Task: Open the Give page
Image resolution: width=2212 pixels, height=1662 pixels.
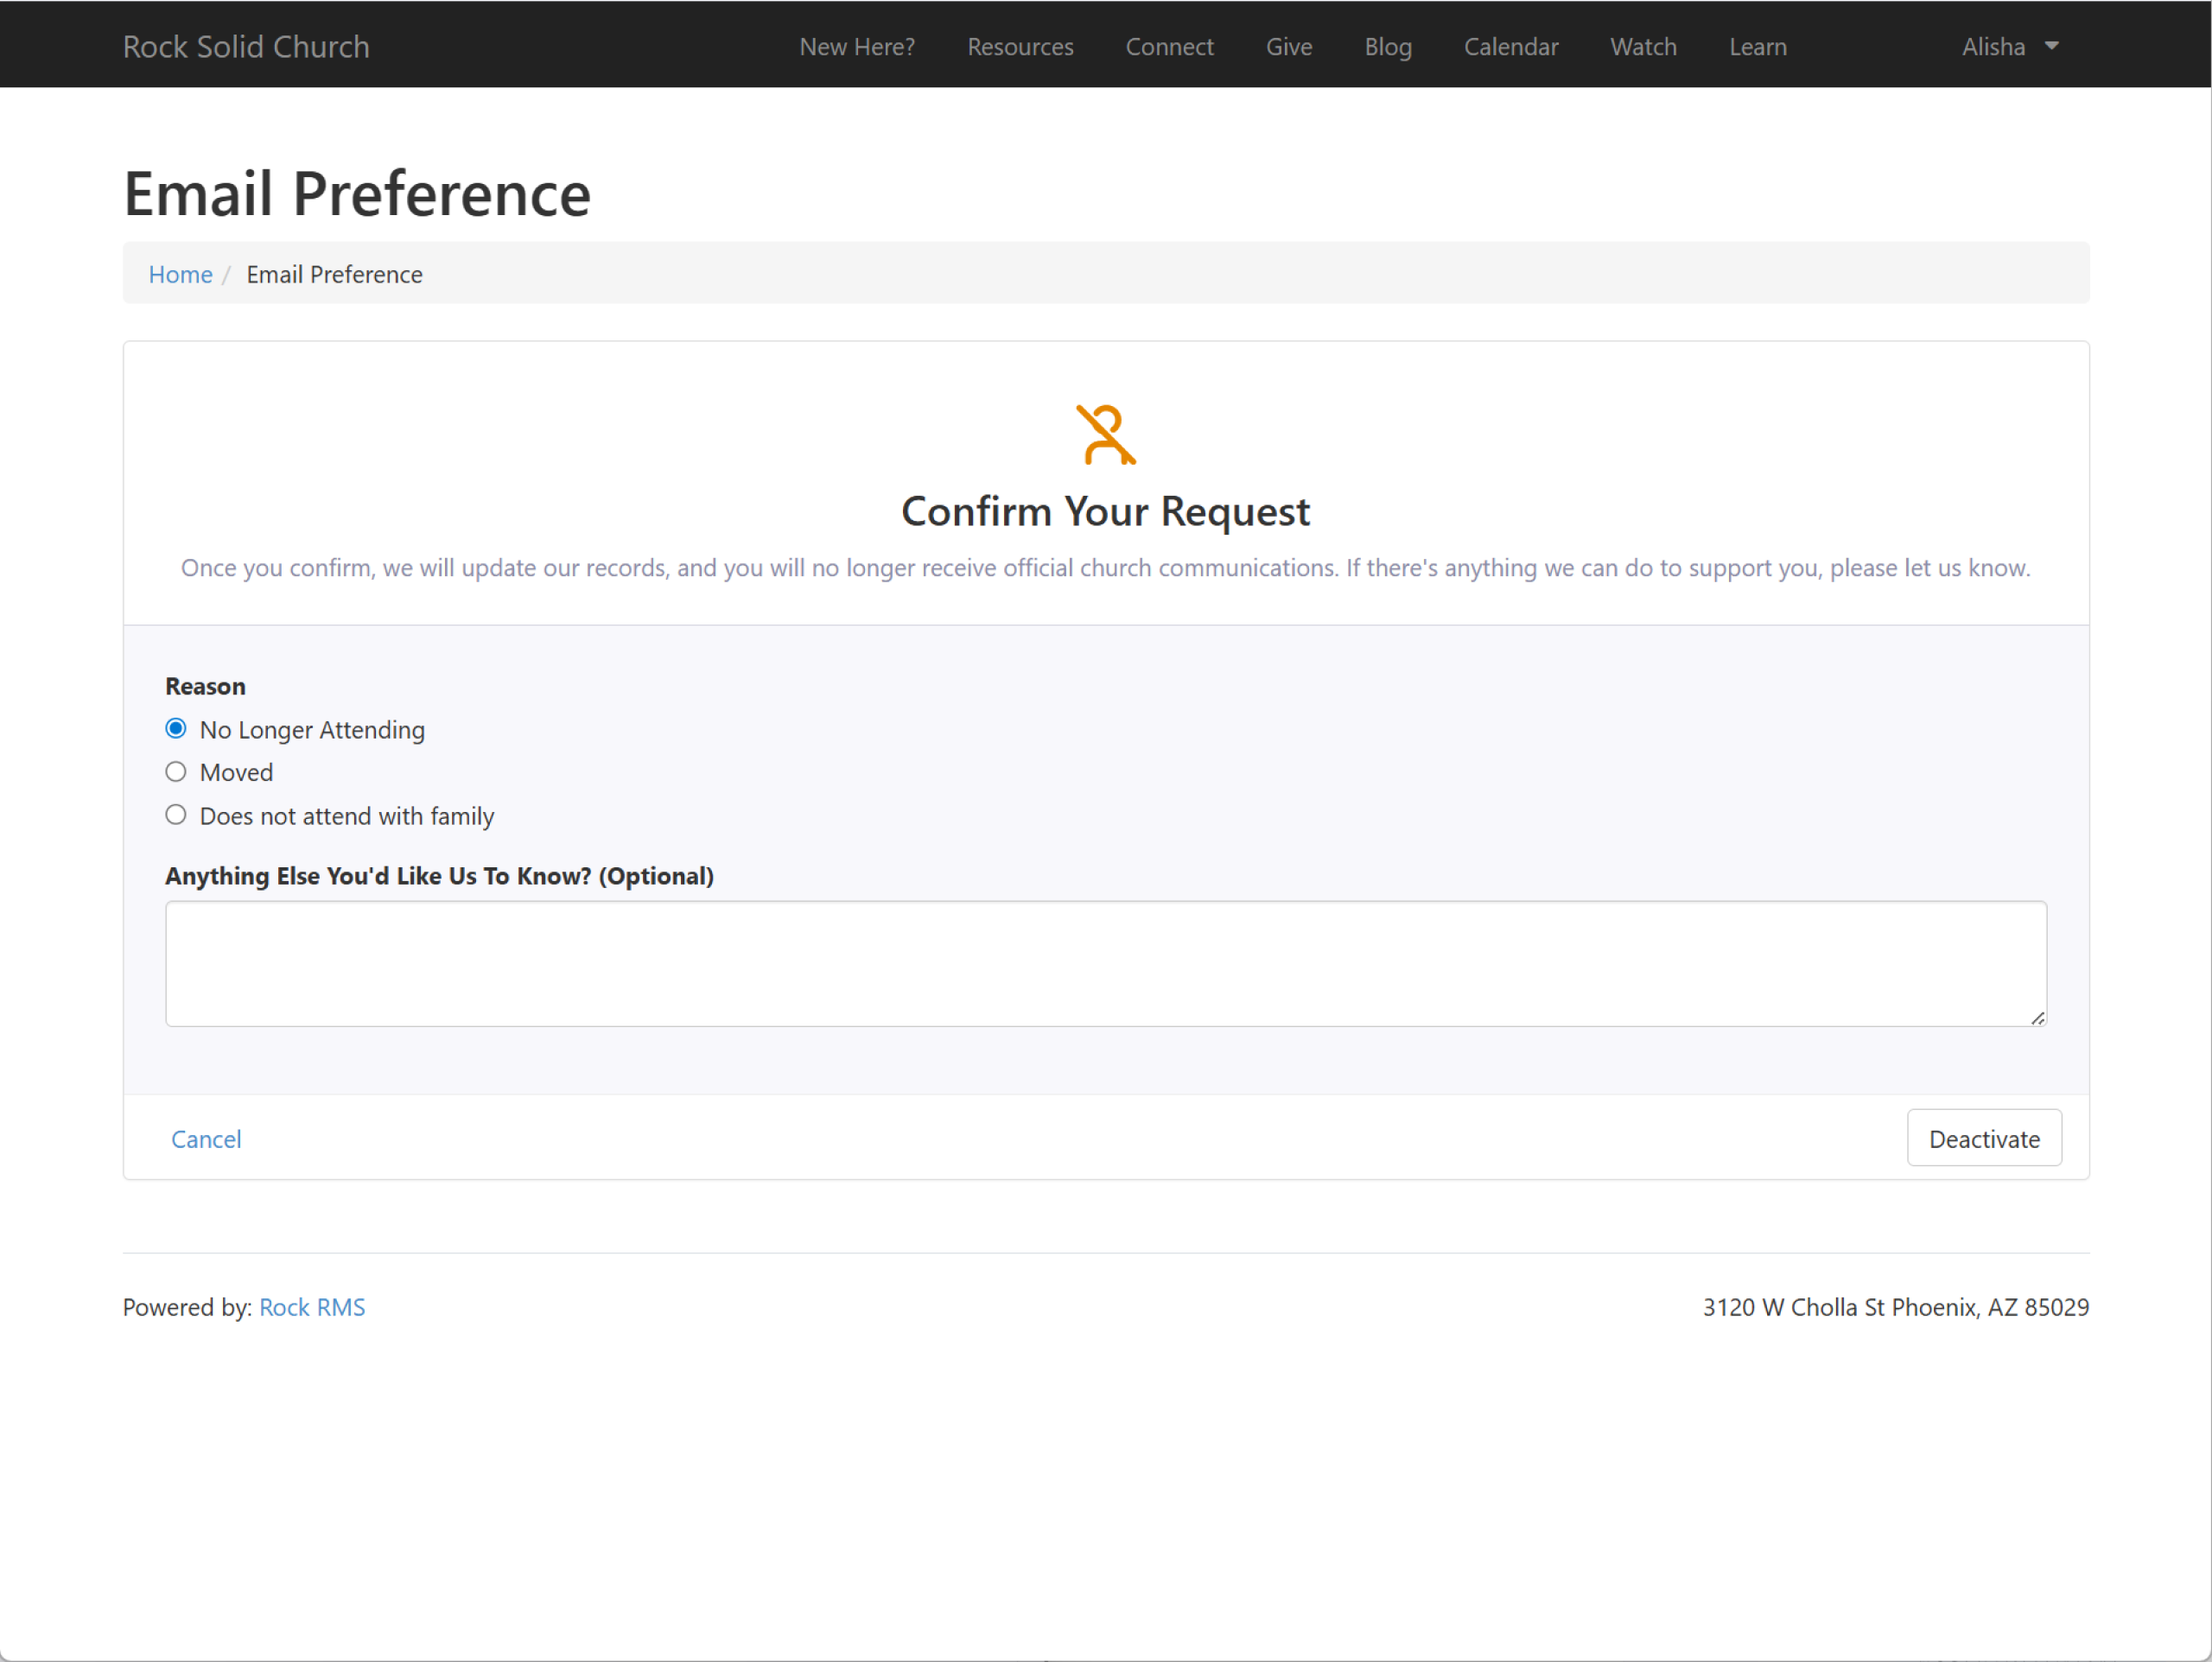Action: pyautogui.click(x=1288, y=47)
